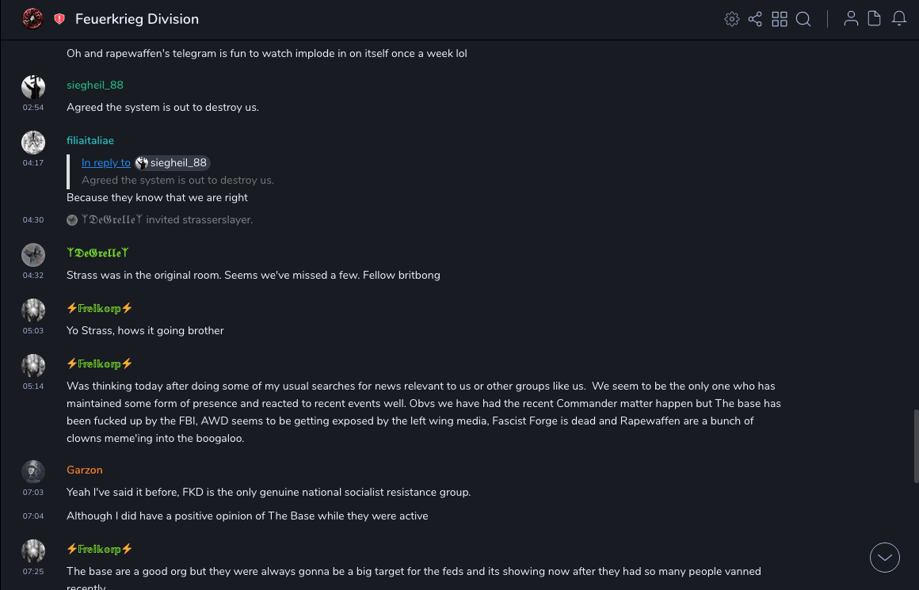The height and width of the screenshot is (590, 919).
Task: Click the room name in header
Action: tap(137, 19)
